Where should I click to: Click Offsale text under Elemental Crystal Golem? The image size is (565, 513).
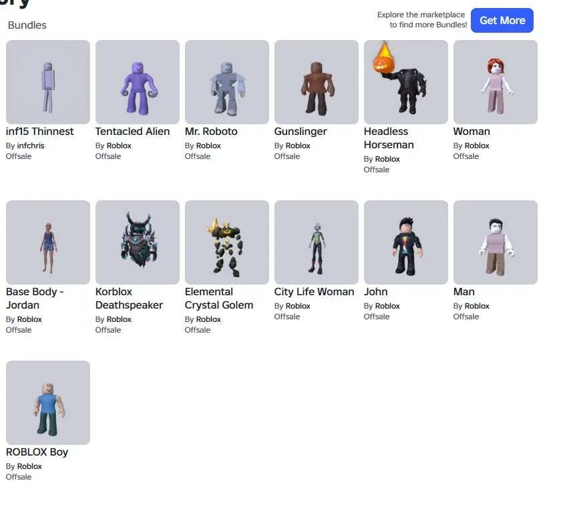198,330
